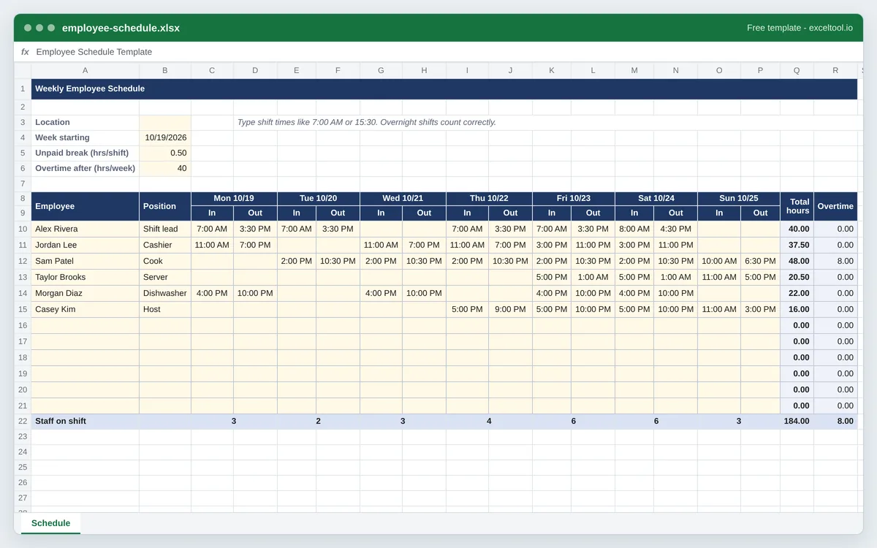Select the Sam Patel name cell
The height and width of the screenshot is (548, 877).
click(x=86, y=261)
